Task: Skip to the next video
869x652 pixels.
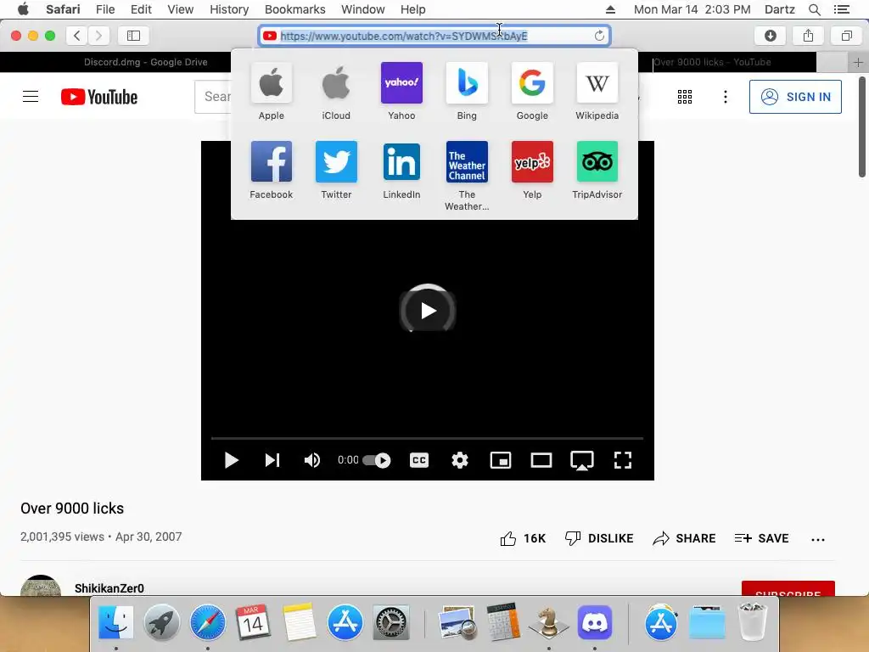Action: point(272,460)
